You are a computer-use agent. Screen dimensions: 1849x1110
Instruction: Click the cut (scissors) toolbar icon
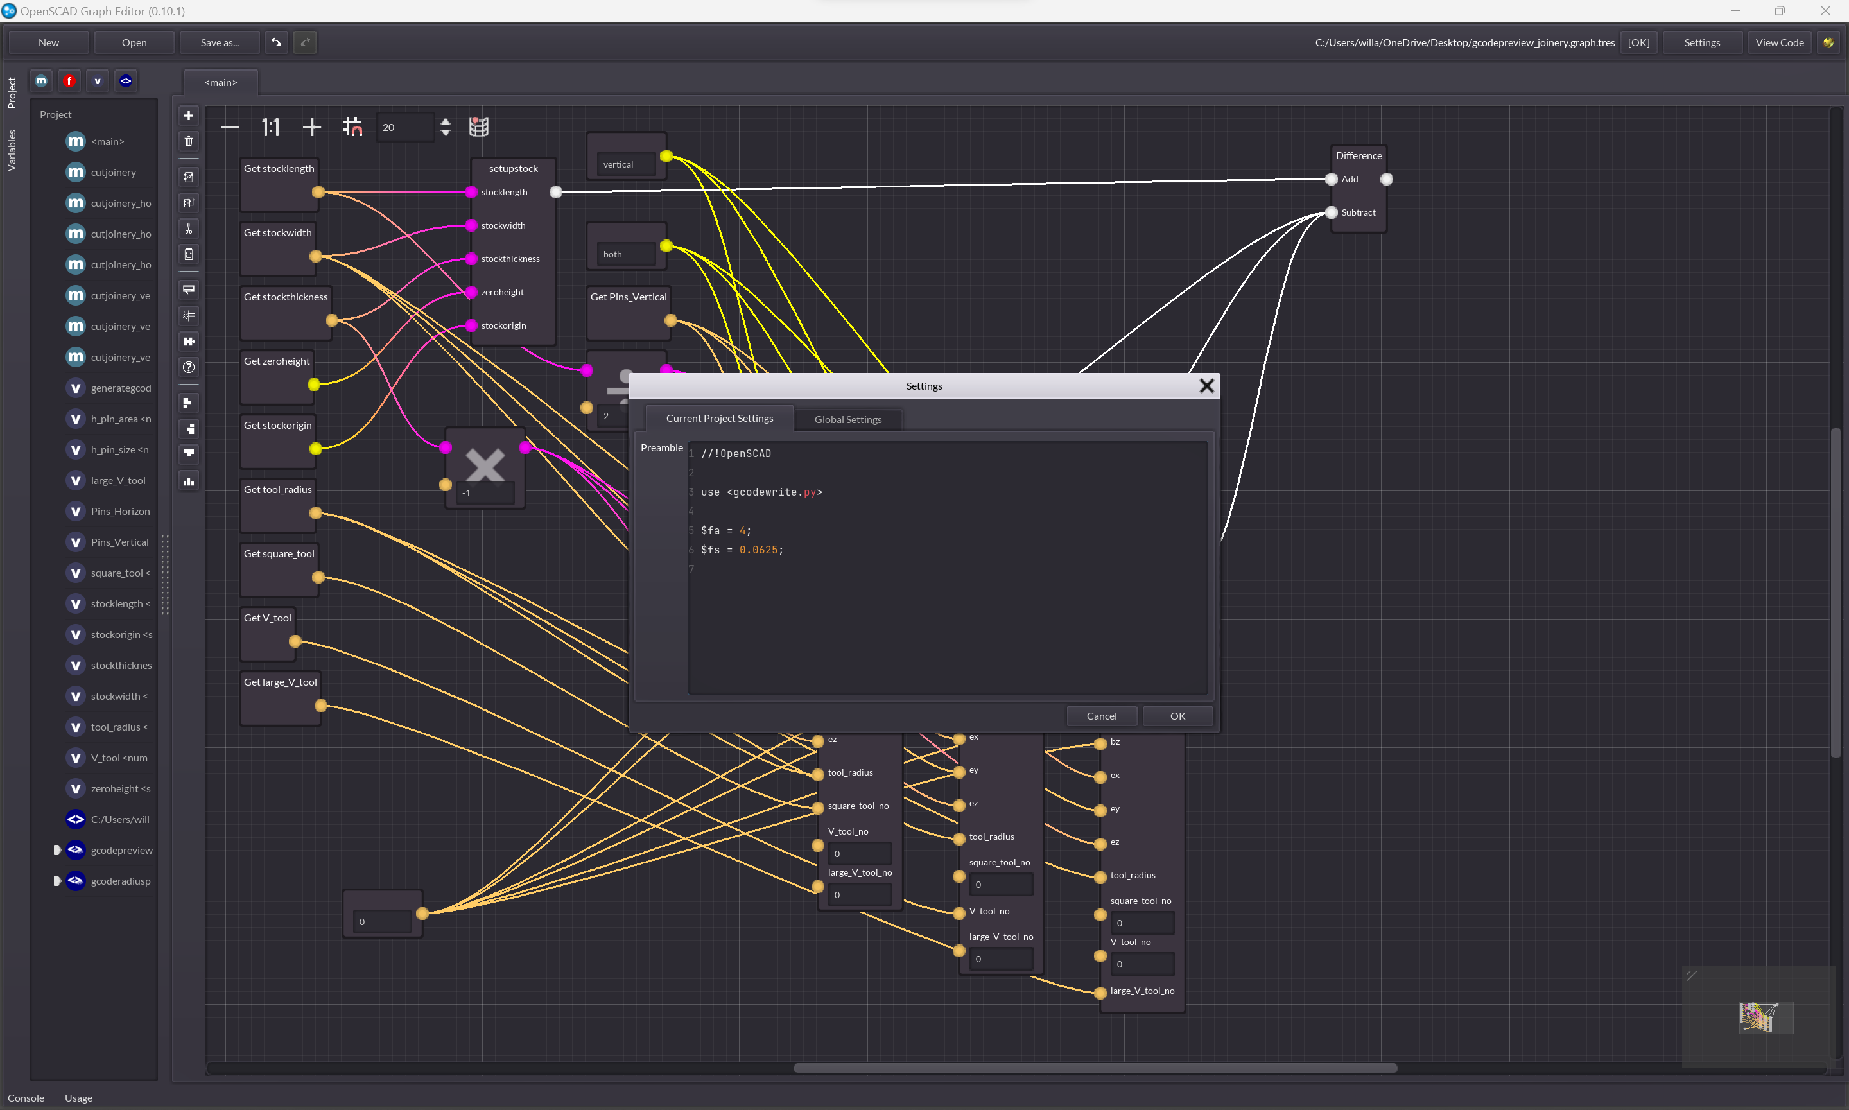point(189,229)
